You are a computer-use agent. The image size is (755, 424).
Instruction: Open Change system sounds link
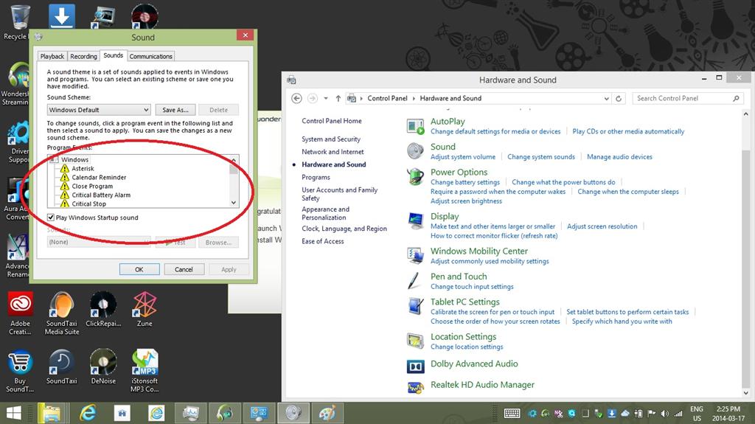tap(540, 157)
